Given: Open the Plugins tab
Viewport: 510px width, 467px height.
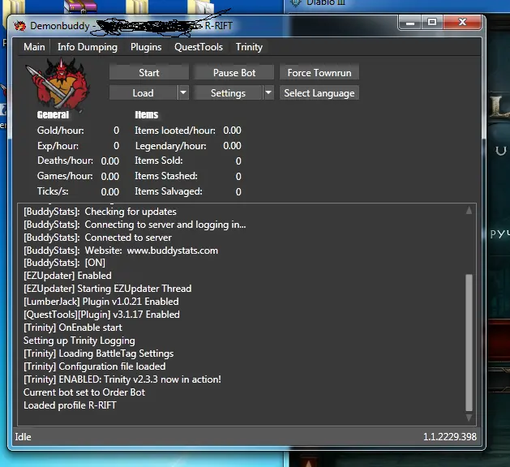Looking at the screenshot, I should pos(146,47).
